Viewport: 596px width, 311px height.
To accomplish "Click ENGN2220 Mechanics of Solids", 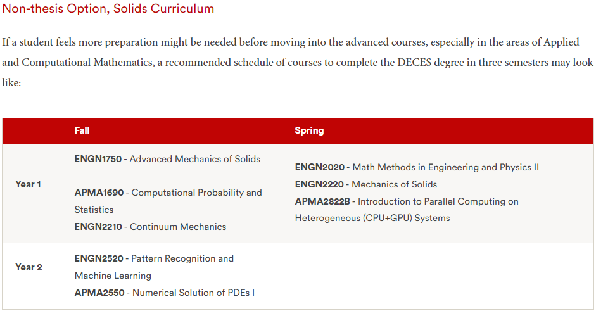I will pos(366,184).
